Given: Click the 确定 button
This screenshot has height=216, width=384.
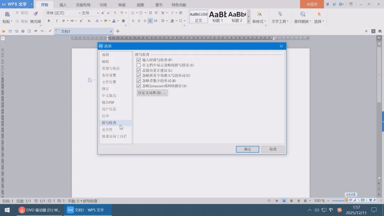Looking at the screenshot, I should (247, 149).
